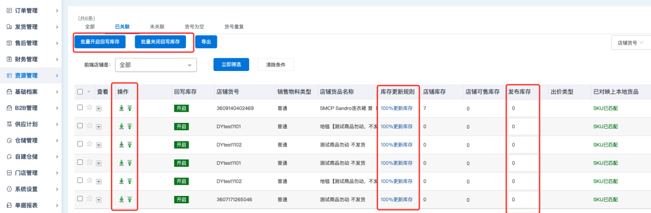Click the 清除条件 button
The width and height of the screenshot is (651, 213).
(276, 65)
